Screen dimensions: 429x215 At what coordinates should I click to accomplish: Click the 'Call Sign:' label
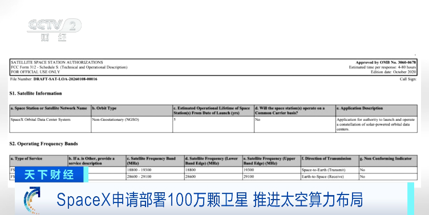click(x=408, y=79)
